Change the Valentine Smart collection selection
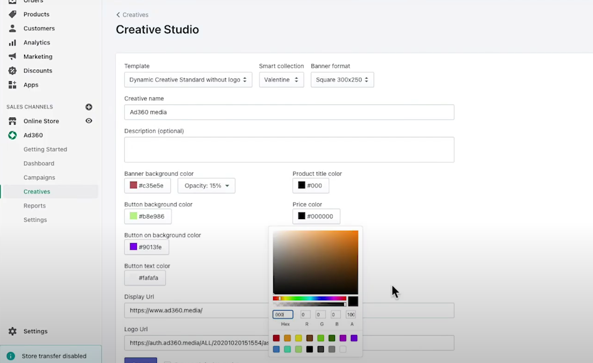Screen dimensions: 593x363 (281, 79)
